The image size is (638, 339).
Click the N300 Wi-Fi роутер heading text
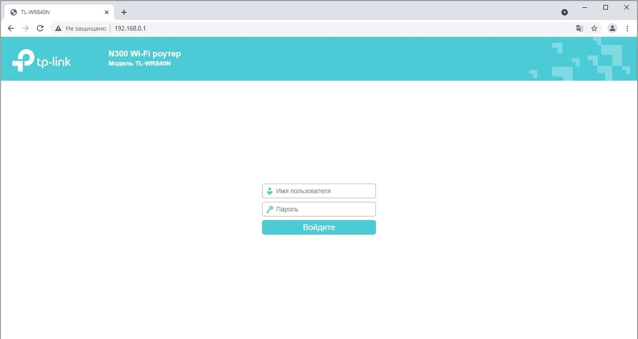click(x=144, y=54)
